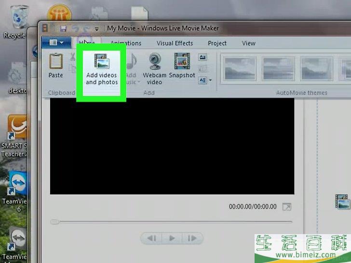Image resolution: width=351 pixels, height=263 pixels.
Task: Open the View tab
Action: [x=248, y=43]
